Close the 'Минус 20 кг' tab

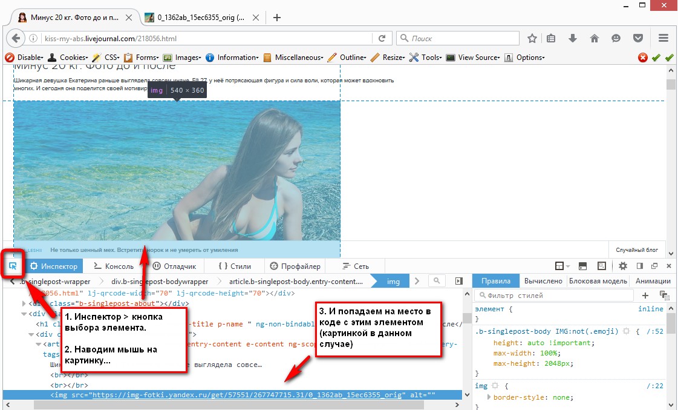(x=128, y=18)
